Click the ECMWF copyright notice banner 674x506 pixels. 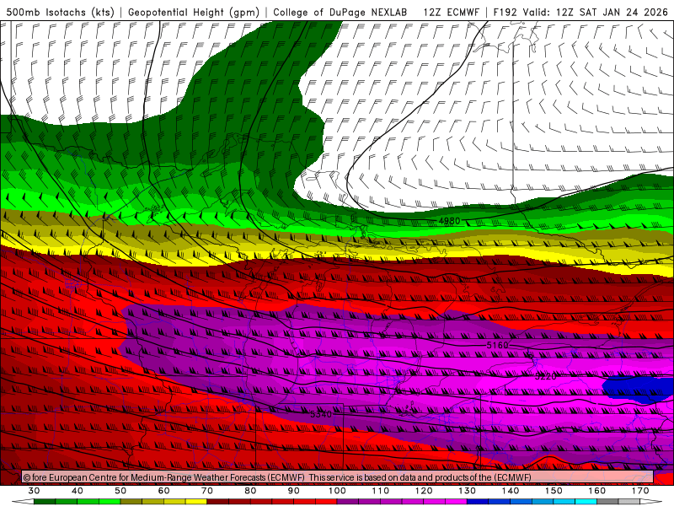(338, 477)
